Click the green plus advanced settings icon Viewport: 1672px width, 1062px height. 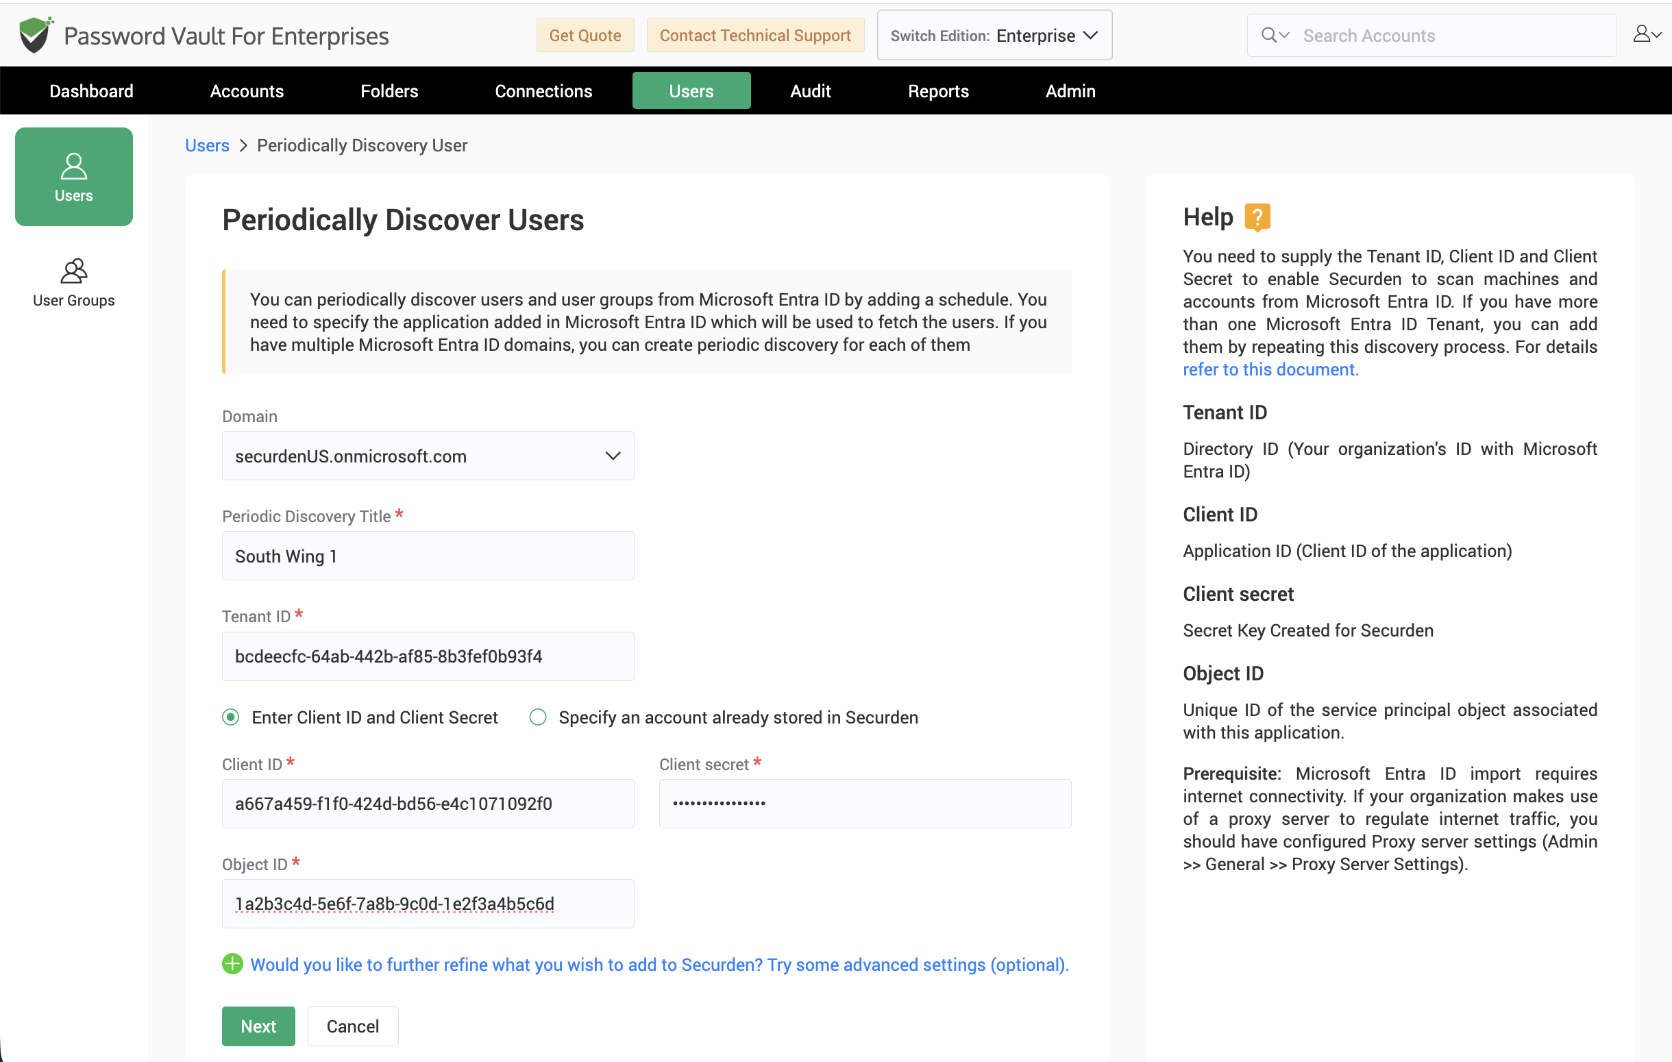click(232, 963)
